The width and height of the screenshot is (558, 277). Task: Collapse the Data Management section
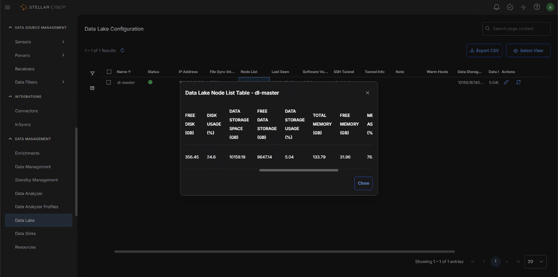click(x=10, y=139)
